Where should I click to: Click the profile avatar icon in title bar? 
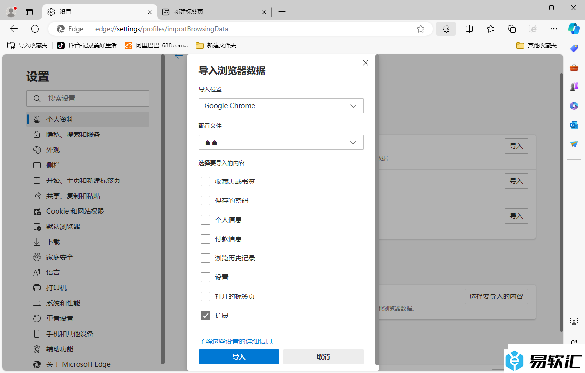(x=11, y=12)
